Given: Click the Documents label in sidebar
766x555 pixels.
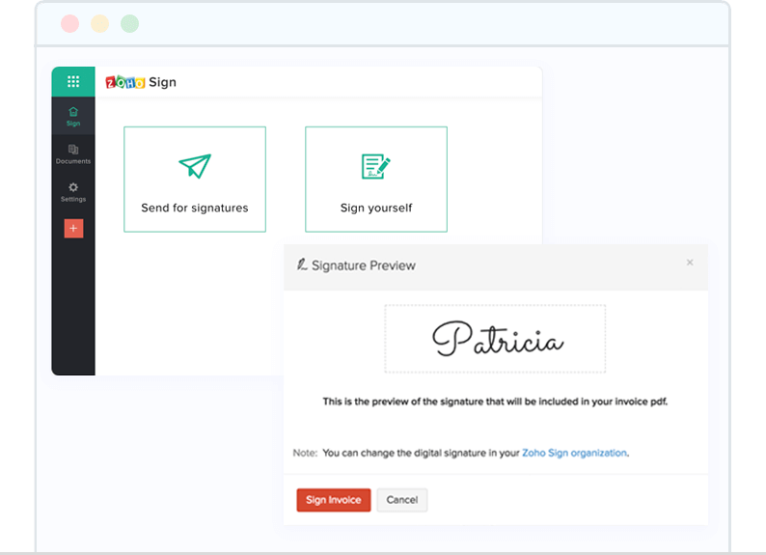Looking at the screenshot, I should pos(73,161).
